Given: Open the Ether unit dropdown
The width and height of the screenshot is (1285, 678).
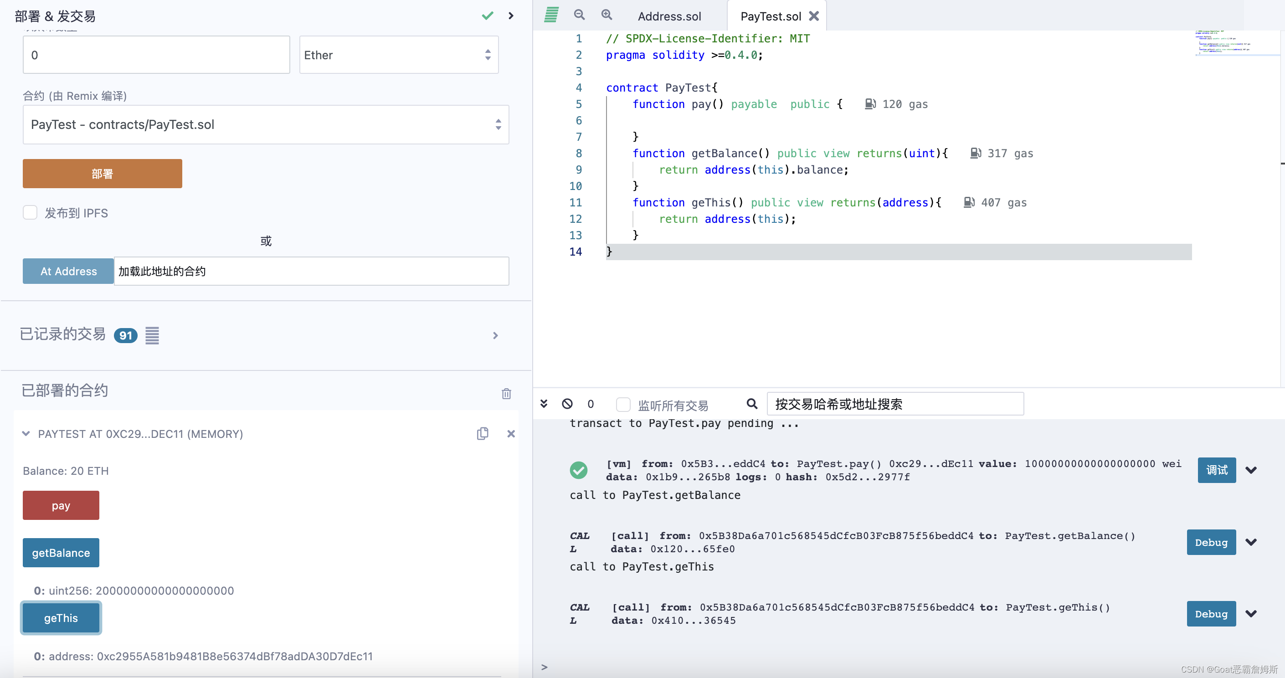Looking at the screenshot, I should point(399,55).
